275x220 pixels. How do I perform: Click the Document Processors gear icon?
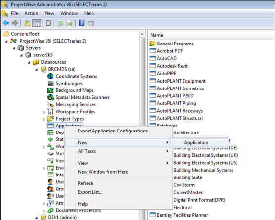[50, 210]
